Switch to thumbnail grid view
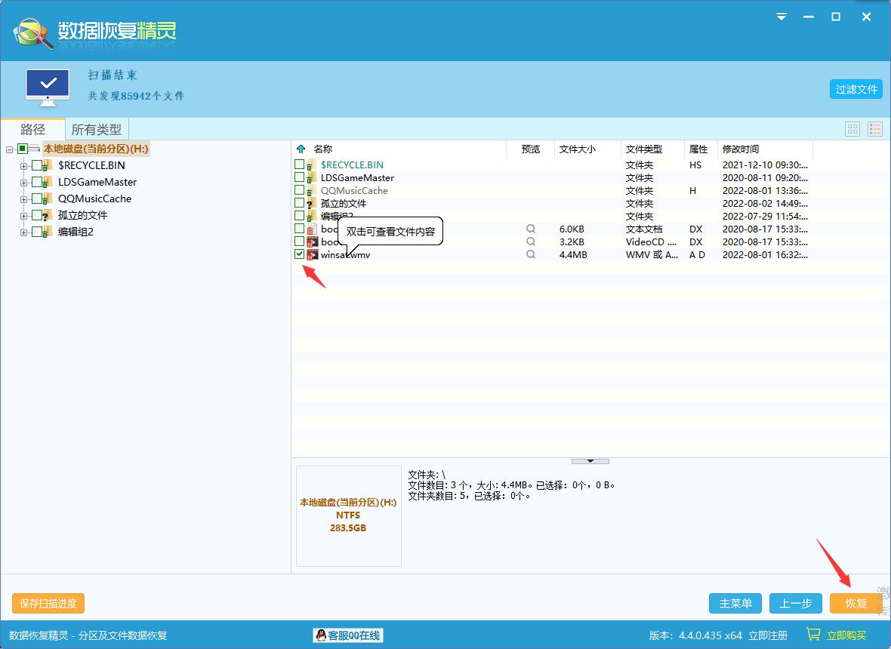The width and height of the screenshot is (891, 649). 852,128
